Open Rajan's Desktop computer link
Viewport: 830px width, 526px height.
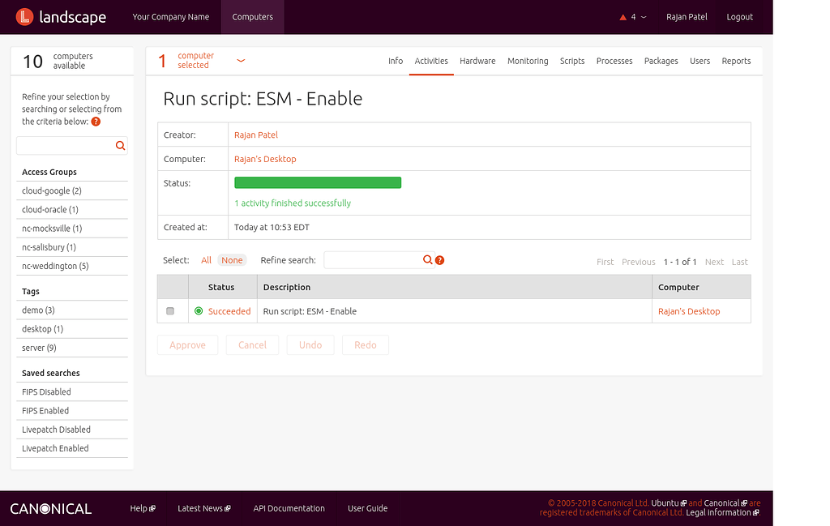[264, 159]
